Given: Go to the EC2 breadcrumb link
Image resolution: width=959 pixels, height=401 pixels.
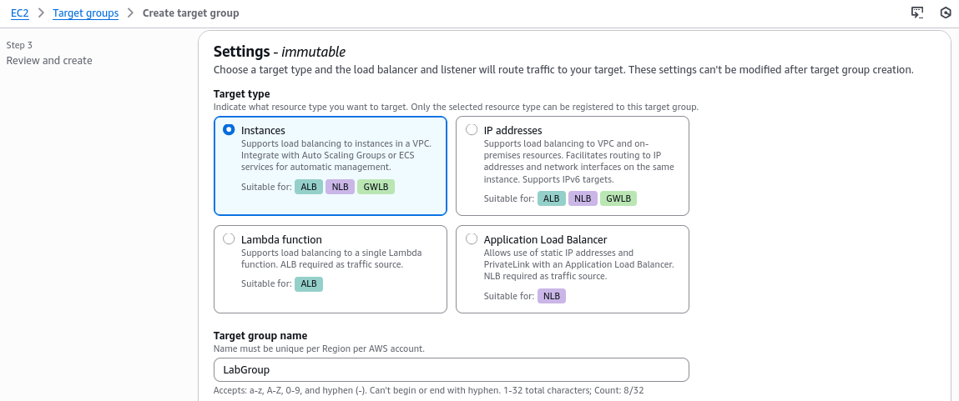Looking at the screenshot, I should [x=19, y=13].
